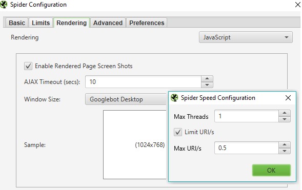Increase Max URI/s with up arrow
Viewport: 302px width, 190px height.
[285, 144]
